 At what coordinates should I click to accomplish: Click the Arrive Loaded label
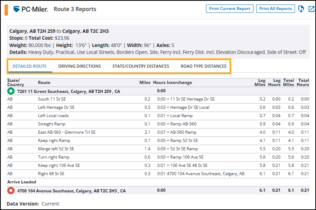(21, 182)
